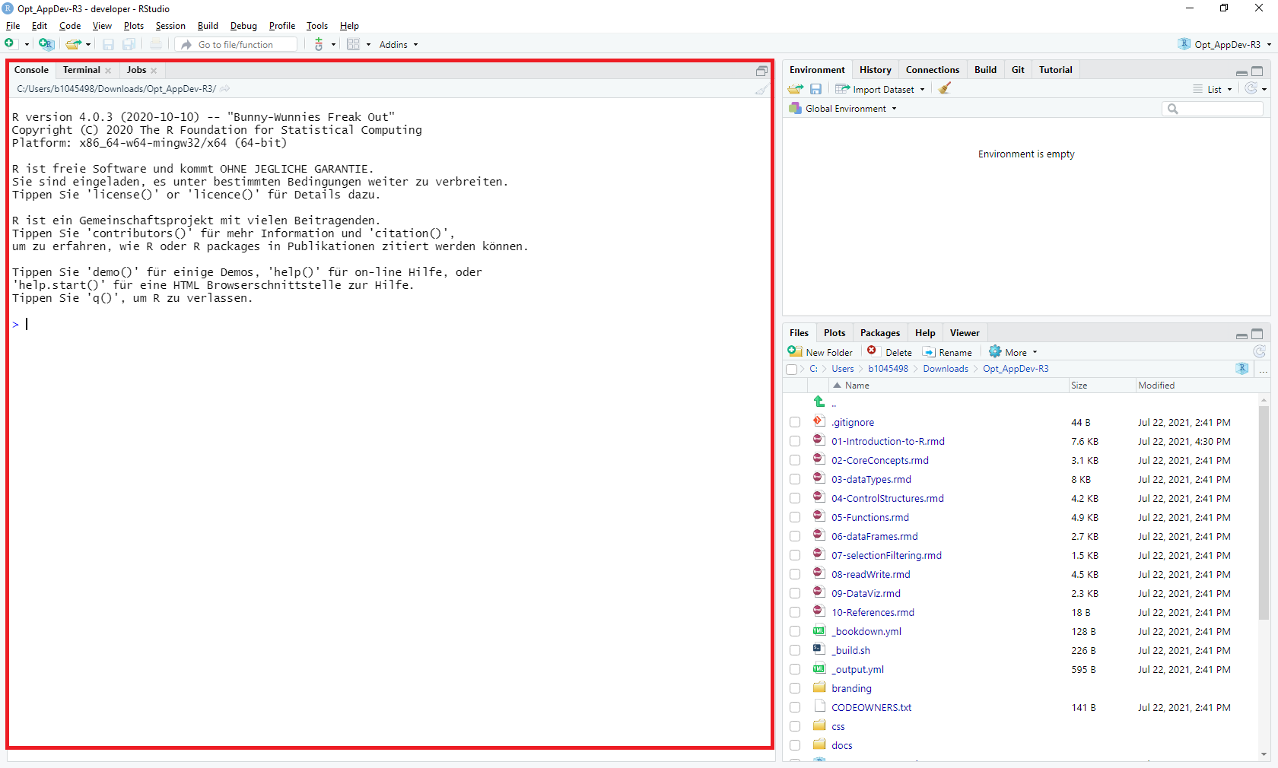Tick the select-all files checkbox in breadcrumb

point(792,370)
